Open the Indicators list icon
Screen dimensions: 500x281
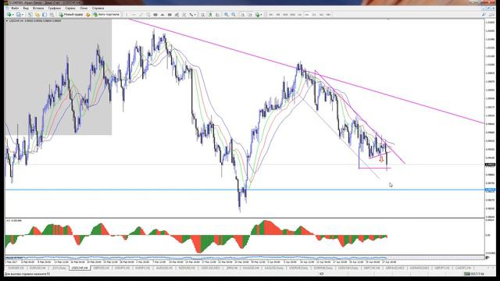click(x=258, y=14)
